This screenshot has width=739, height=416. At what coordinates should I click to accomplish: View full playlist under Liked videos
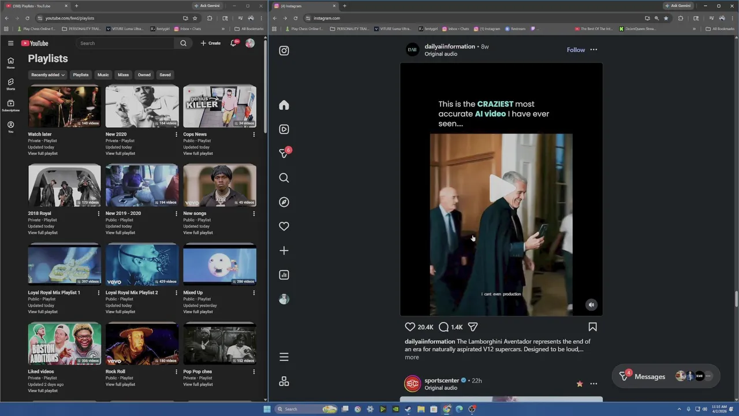tap(43, 391)
